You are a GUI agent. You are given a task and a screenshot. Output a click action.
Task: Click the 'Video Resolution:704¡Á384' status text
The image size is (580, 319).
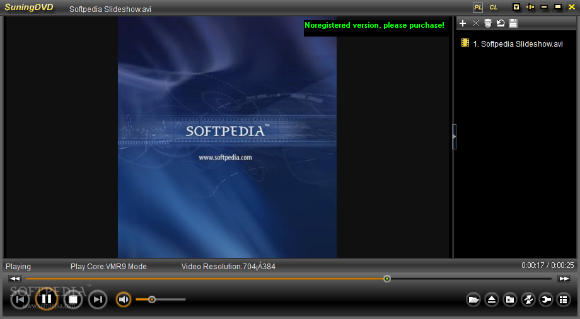click(228, 267)
